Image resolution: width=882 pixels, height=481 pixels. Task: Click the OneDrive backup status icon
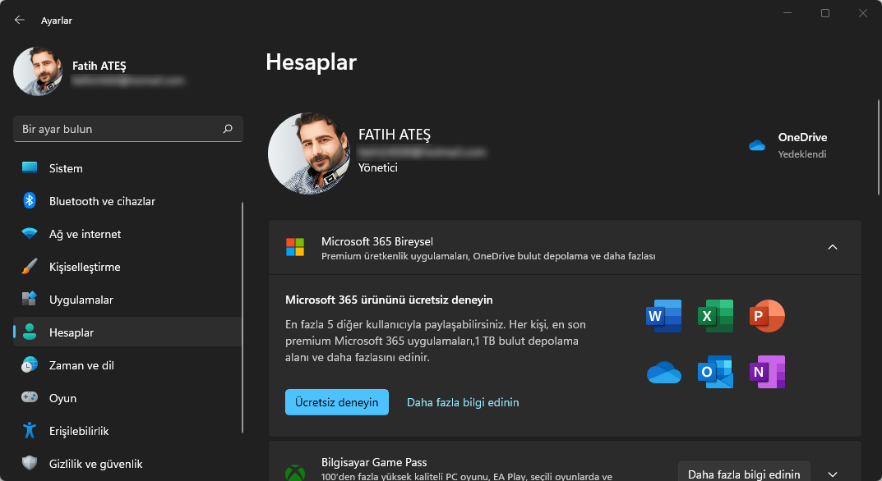pos(756,144)
